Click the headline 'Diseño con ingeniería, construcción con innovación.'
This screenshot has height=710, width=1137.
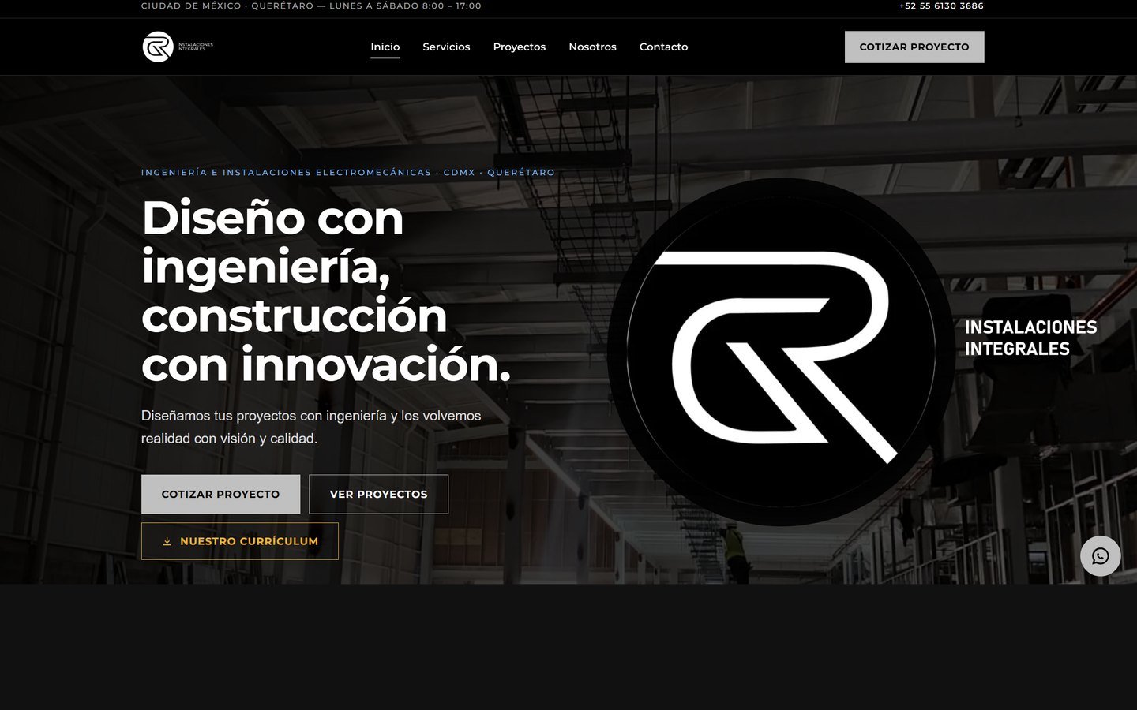pos(326,291)
